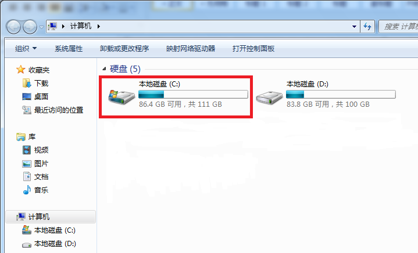Collapse the 硬盘 (5) group triangle
The height and width of the screenshot is (253, 418).
click(x=104, y=69)
